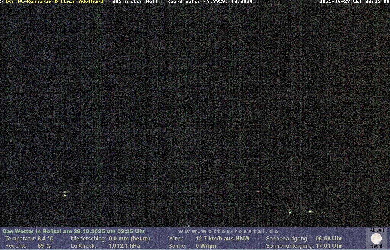This screenshot has height=250, width=390.
Task: Select the temperature reading of 6,4 °C
Action: point(46,239)
